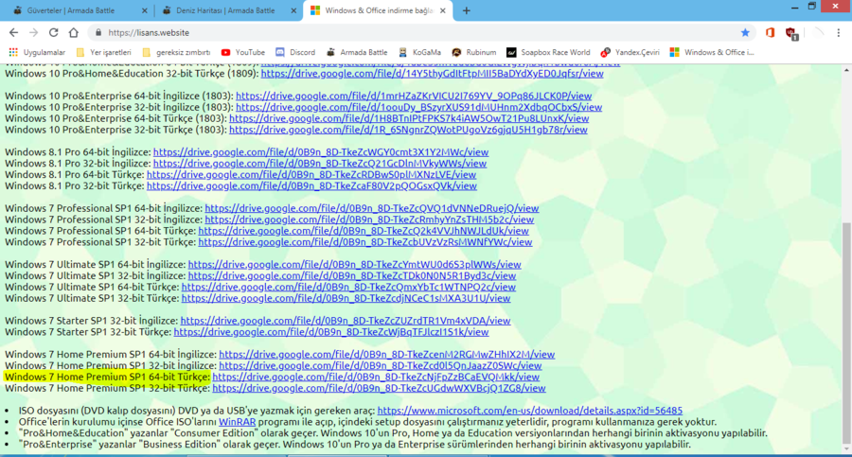The image size is (852, 457).
Task: Open Windows 7 Home Premium 64-bit İngilizce link
Action: 387,354
